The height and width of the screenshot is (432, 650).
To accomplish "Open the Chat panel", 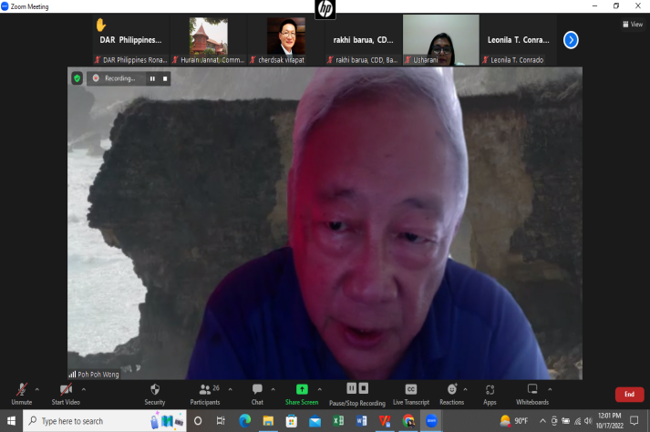I will click(257, 390).
